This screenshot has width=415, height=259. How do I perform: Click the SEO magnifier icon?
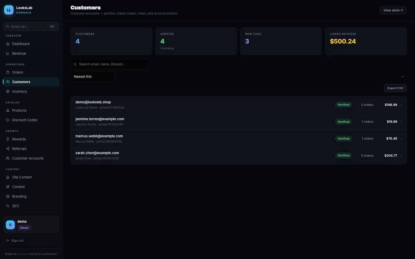tap(8, 206)
